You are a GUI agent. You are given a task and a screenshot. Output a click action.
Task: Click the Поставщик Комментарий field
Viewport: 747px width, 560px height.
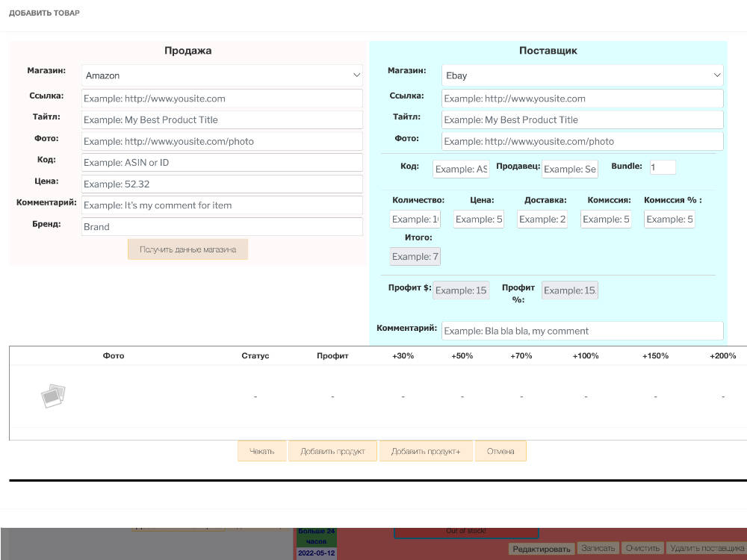click(582, 331)
